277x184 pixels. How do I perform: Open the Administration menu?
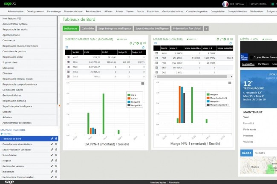coord(15,11)
